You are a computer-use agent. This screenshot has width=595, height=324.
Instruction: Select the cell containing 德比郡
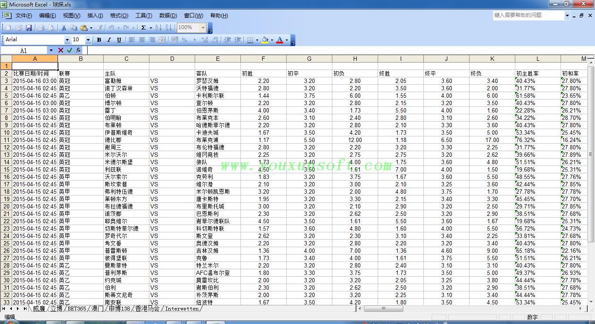[126, 140]
